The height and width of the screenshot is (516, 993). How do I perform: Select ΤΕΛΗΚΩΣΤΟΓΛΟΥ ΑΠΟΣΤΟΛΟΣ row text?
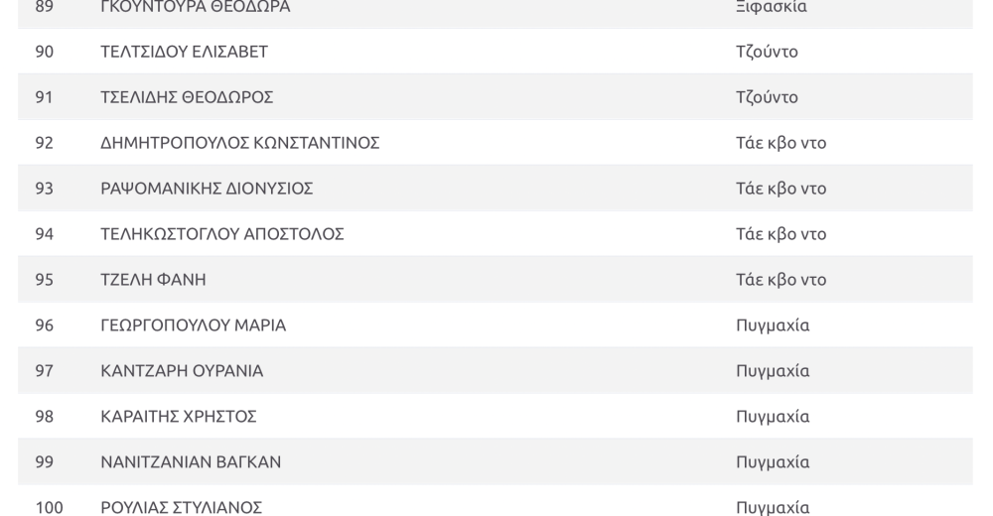[222, 233]
